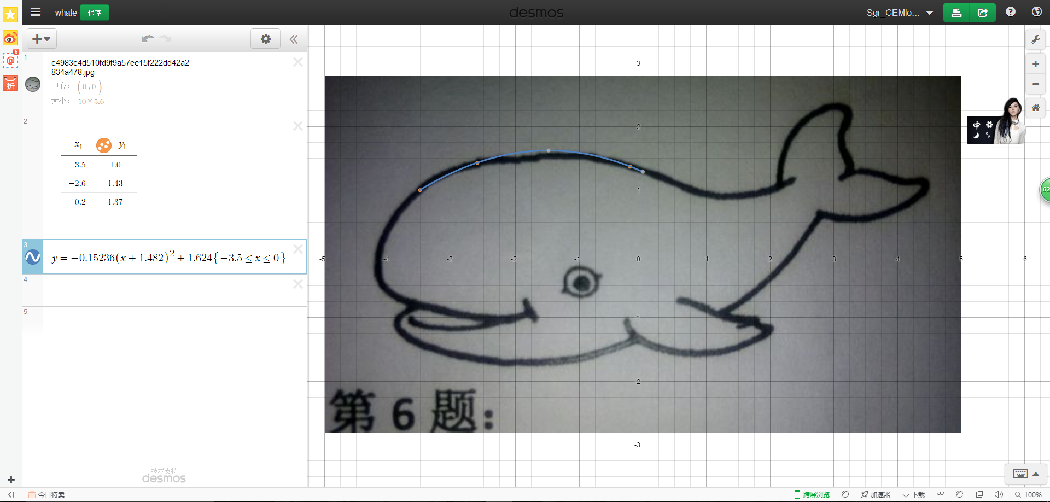Open graph settings wrench
Image resolution: width=1050 pixels, height=502 pixels.
tap(1036, 39)
